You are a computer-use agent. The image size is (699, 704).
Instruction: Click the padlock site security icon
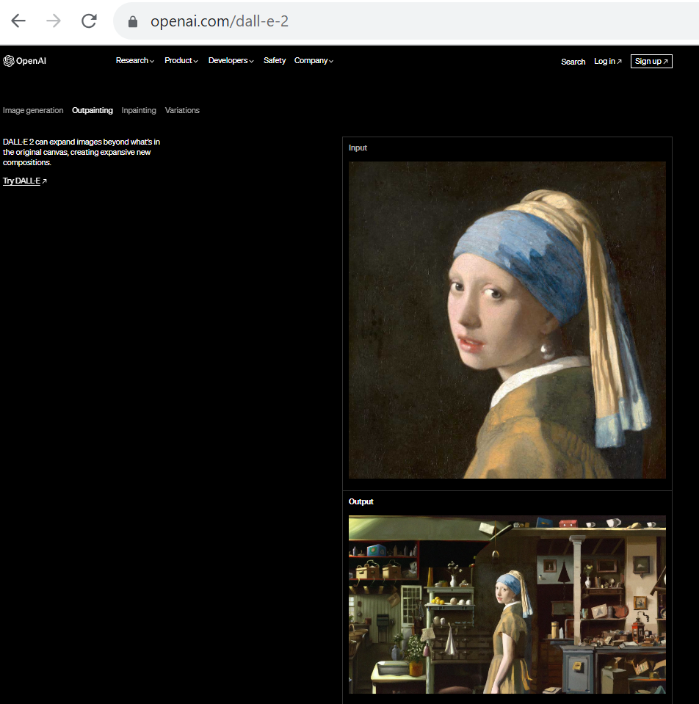point(133,22)
